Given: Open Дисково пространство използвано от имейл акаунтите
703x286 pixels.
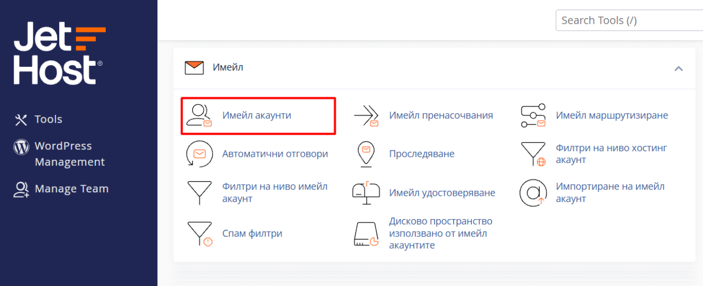Looking at the screenshot, I should click(x=441, y=233).
